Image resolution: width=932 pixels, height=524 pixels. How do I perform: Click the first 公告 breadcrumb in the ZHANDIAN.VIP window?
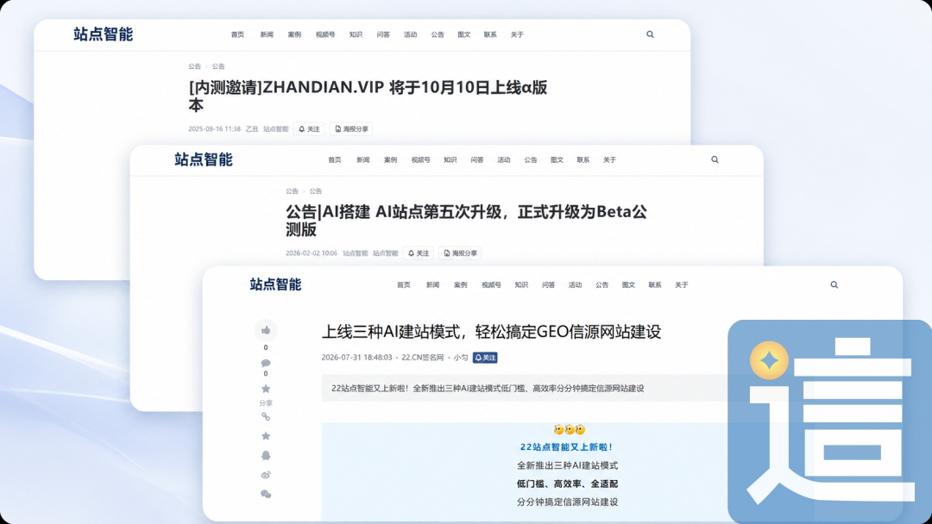click(194, 66)
